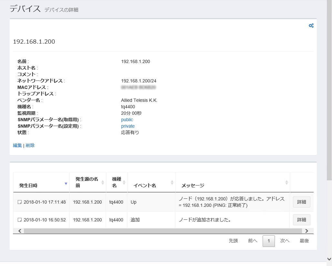The height and width of the screenshot is (266, 332).
Task: Open the public SNMP parameter link
Action: point(127,120)
